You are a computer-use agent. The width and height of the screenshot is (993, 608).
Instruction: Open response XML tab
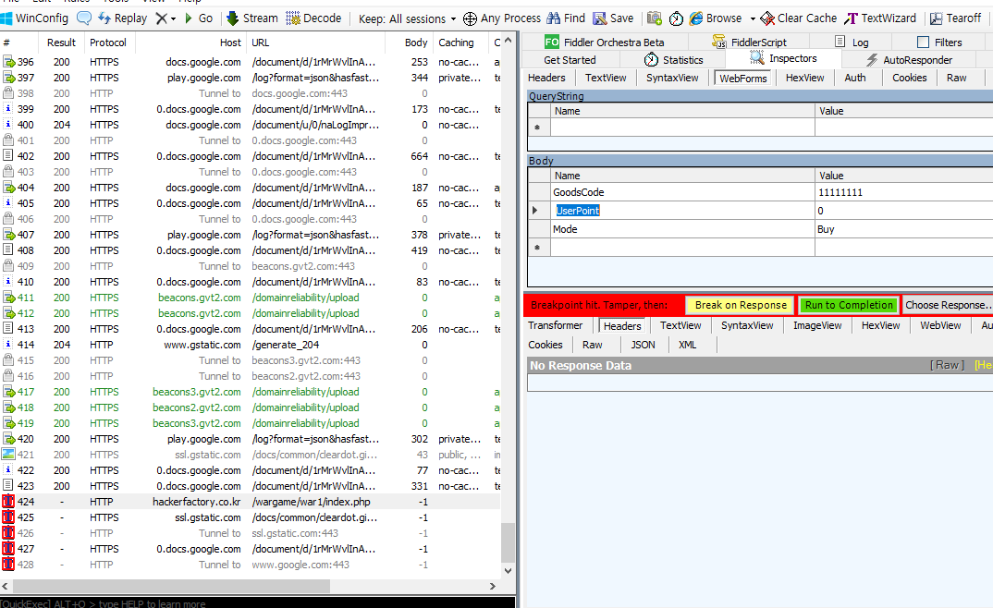coord(687,345)
